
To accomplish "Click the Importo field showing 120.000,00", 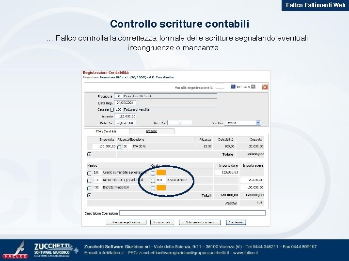I will point(125,116).
